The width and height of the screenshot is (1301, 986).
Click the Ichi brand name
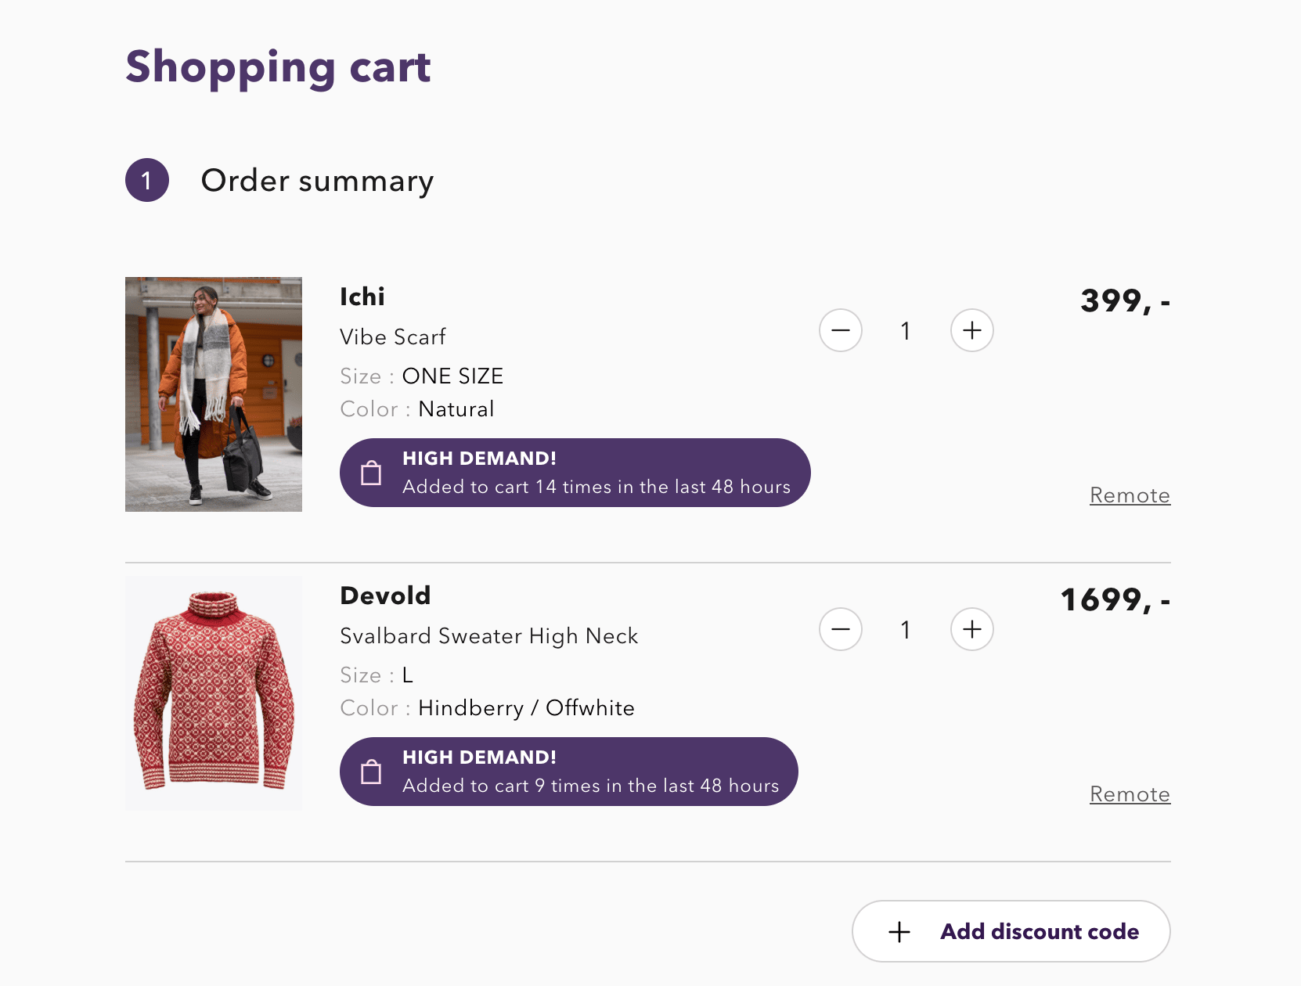[x=362, y=297]
